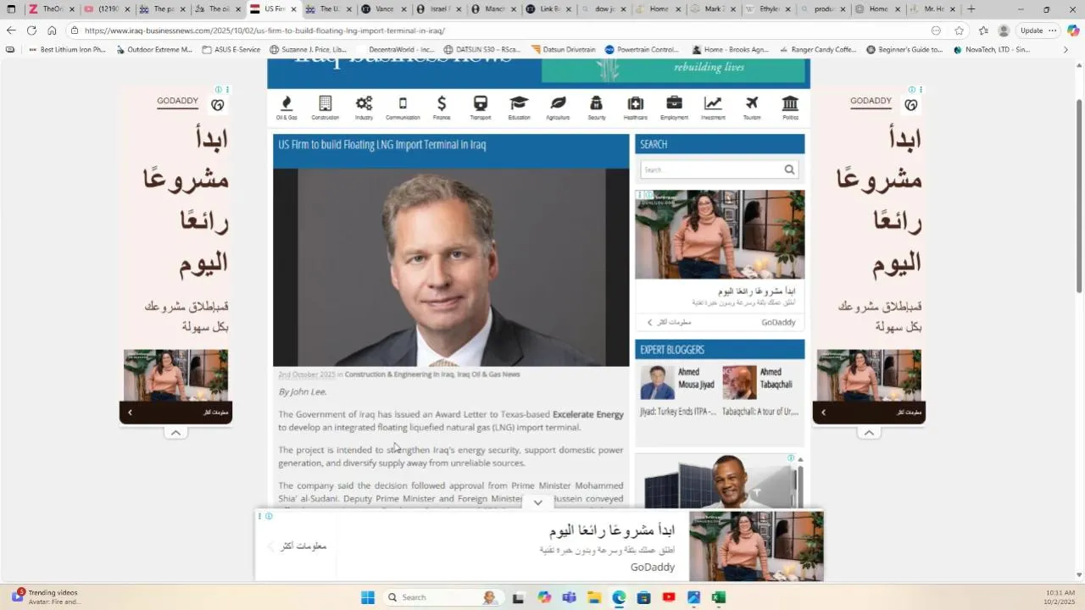Switch to the dow jo search tab
The width and height of the screenshot is (1085, 610).
(x=604, y=9)
